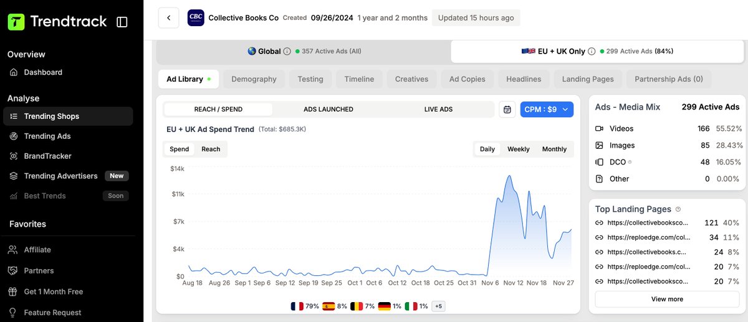Select the ADS LAUNCHED segment
The image size is (748, 322).
[328, 110]
